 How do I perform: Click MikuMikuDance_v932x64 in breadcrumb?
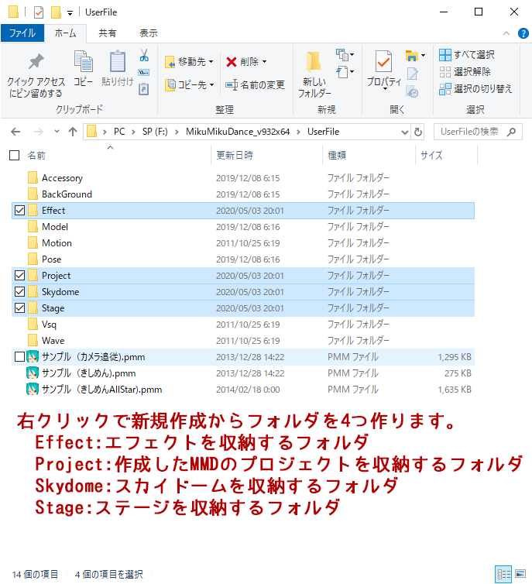(238, 132)
